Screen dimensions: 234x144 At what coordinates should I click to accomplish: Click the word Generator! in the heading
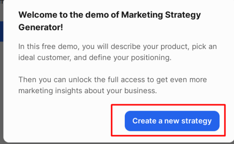pos(41,27)
